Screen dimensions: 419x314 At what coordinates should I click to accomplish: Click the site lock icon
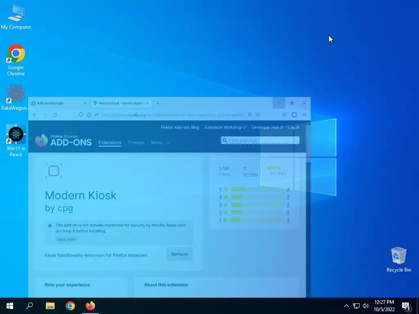tap(89, 115)
